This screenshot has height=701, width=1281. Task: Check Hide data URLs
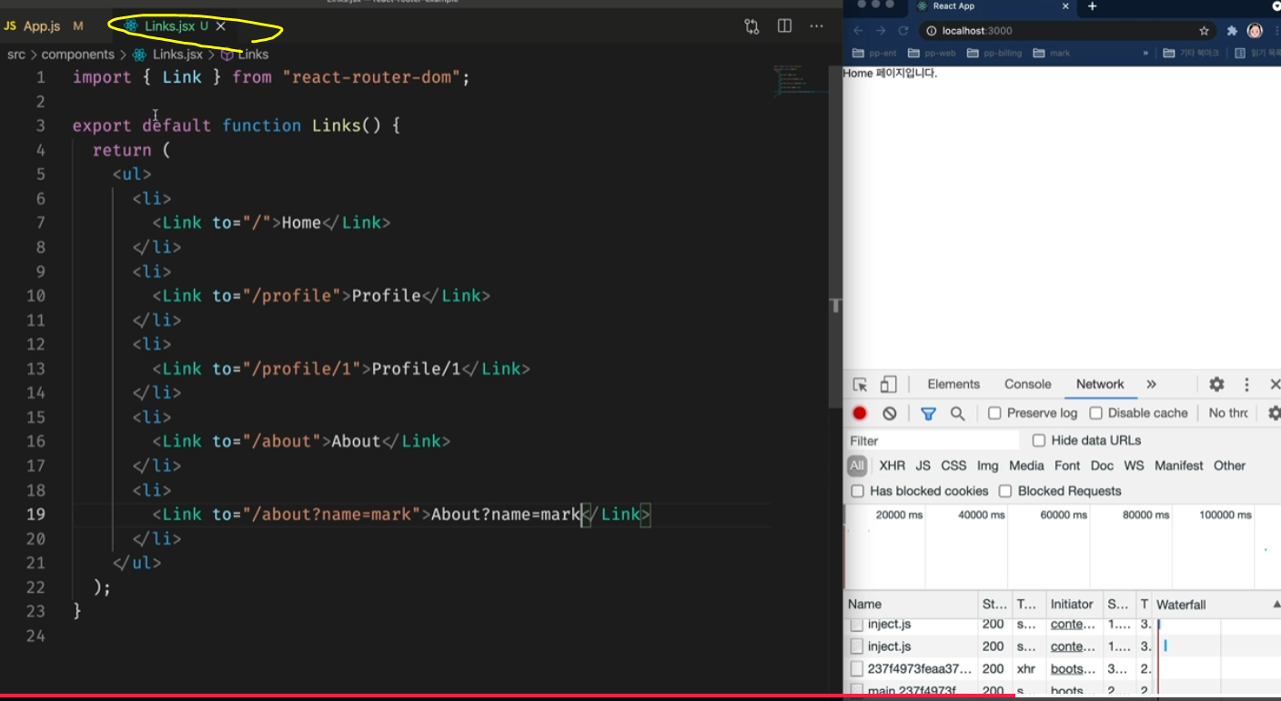click(x=1039, y=441)
